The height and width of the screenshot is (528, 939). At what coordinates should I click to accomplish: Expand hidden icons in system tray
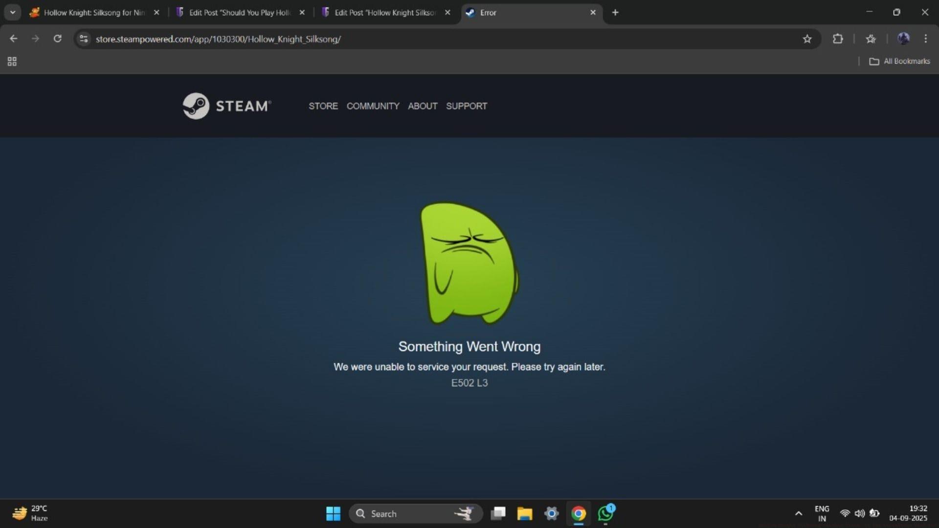[798, 513]
